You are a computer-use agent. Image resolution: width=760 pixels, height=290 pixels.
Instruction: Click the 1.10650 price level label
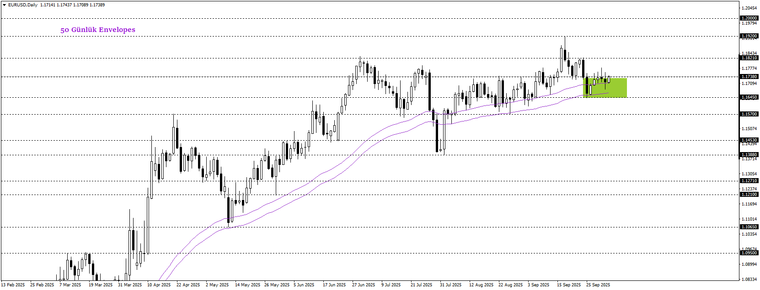pos(749,227)
